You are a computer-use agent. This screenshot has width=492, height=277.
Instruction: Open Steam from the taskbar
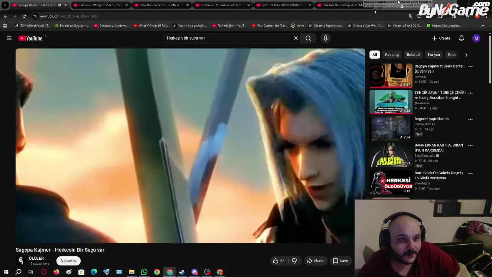(182, 272)
